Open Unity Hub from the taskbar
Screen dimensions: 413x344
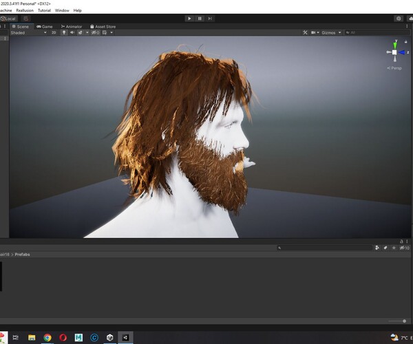[110, 337]
